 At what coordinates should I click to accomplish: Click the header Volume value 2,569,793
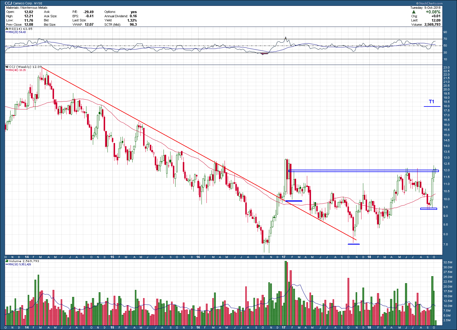tap(432, 25)
